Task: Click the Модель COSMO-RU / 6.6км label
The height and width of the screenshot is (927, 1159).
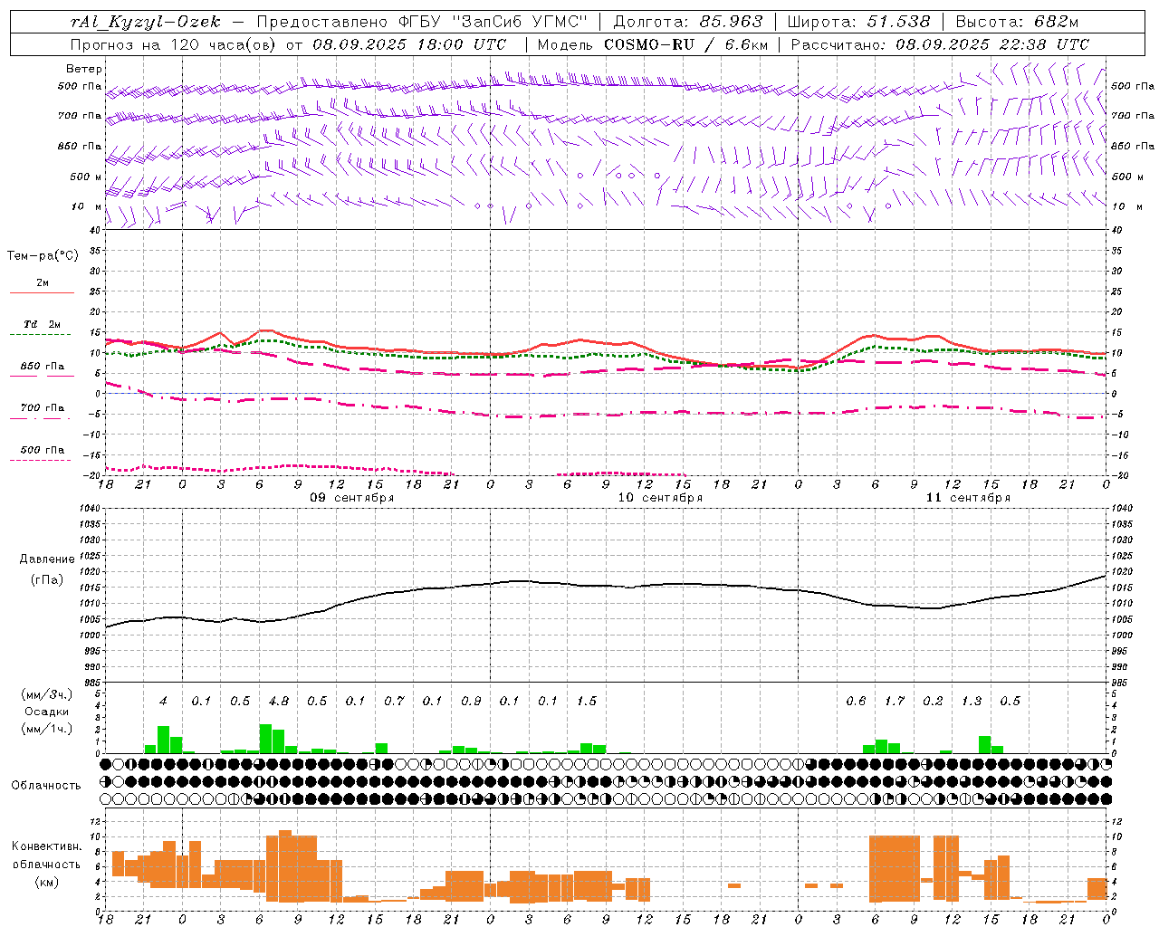Action: pyautogui.click(x=652, y=44)
